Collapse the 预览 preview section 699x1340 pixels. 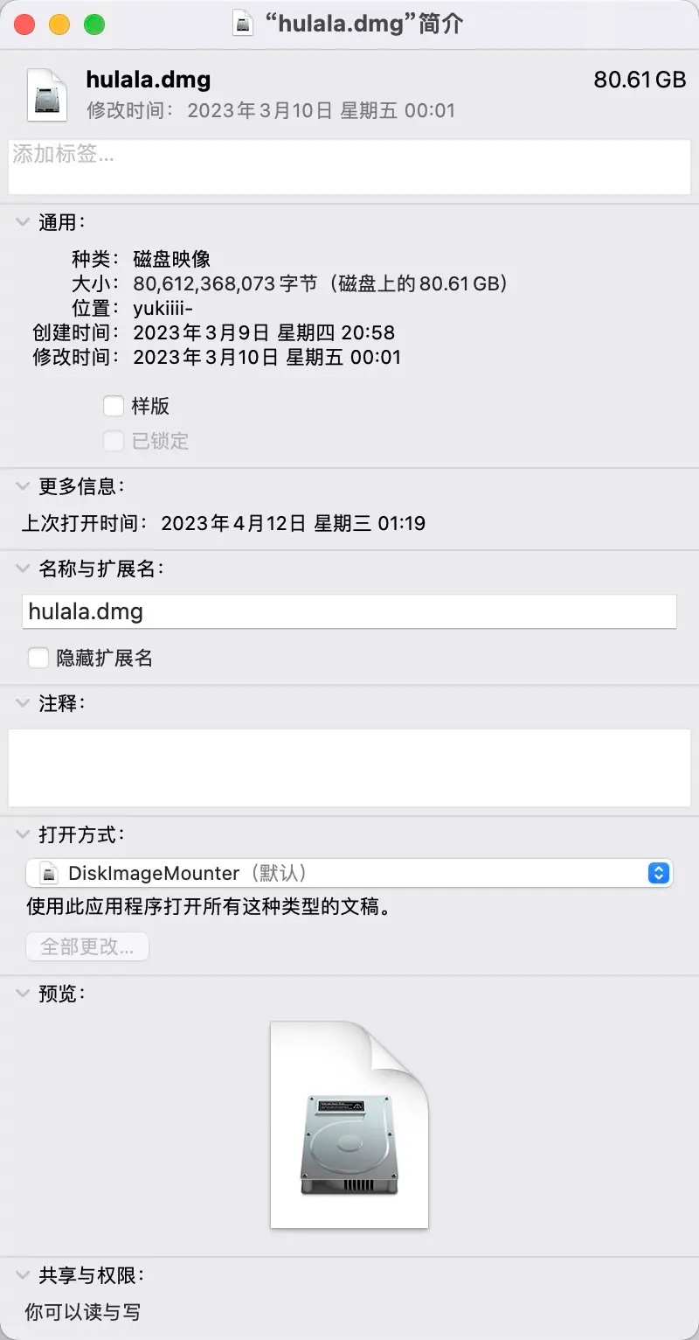click(x=22, y=994)
